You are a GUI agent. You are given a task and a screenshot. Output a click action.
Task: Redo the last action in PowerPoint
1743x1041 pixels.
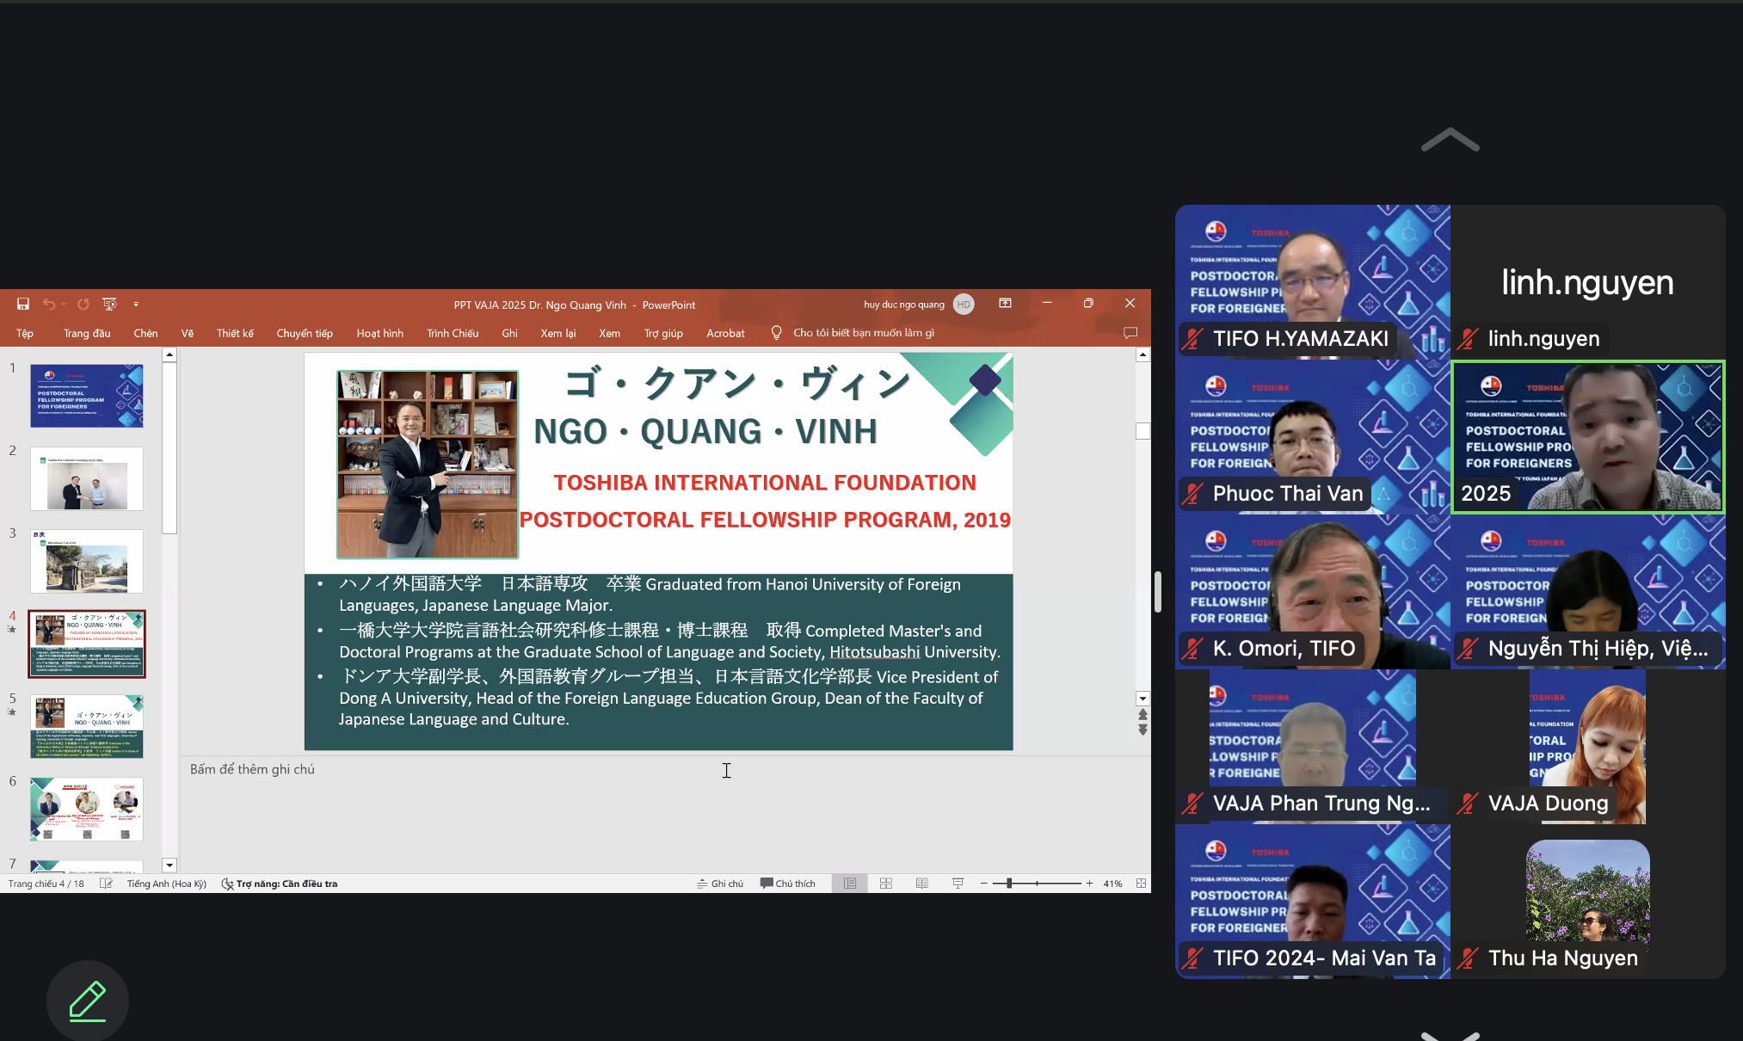[x=83, y=304]
